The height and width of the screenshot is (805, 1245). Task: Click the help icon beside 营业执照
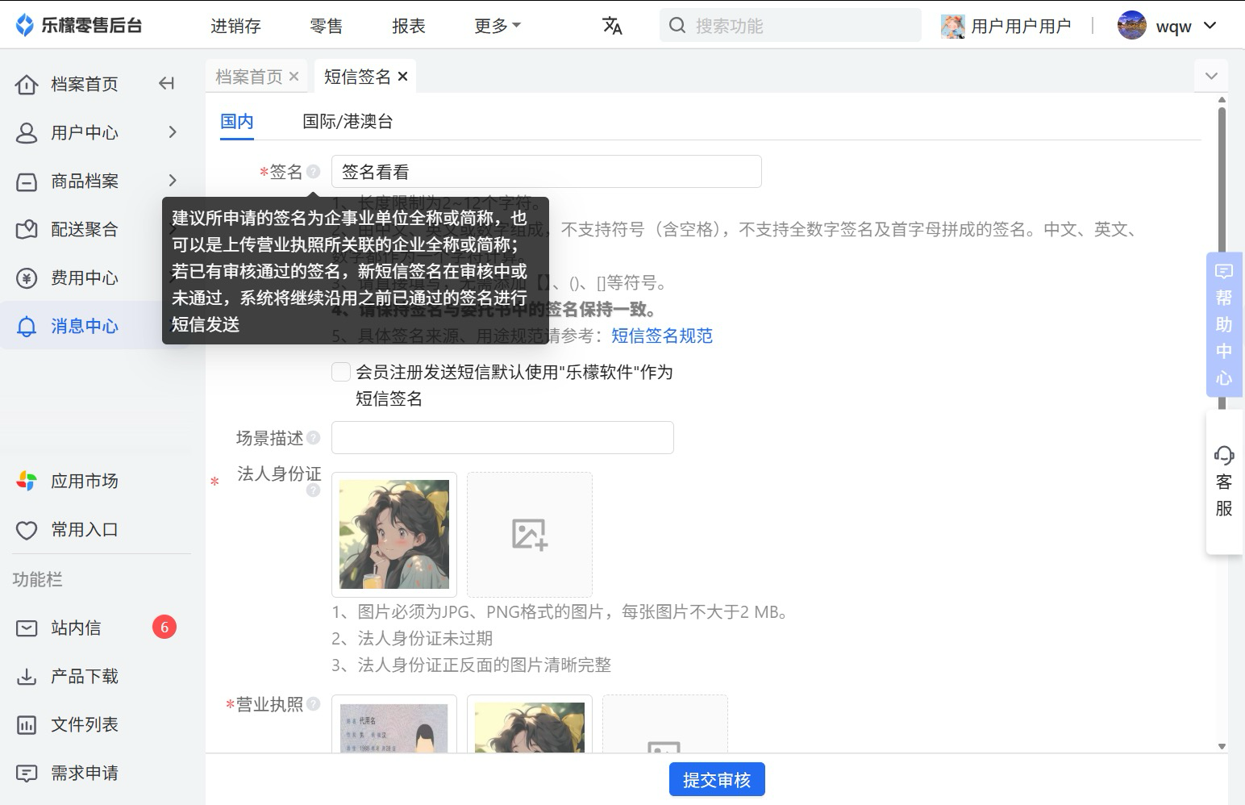pos(314,703)
